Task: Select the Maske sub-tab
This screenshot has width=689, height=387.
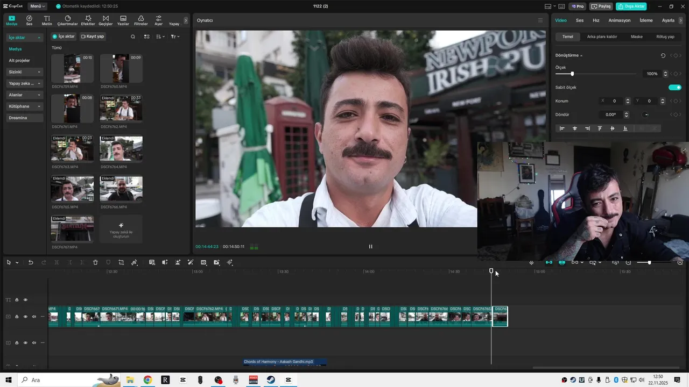Action: [636, 37]
